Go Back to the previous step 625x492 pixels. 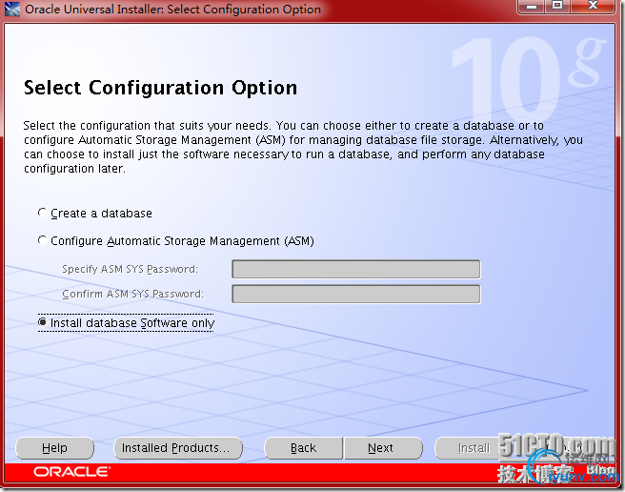pos(303,448)
